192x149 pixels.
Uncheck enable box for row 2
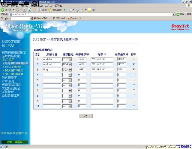[134, 64]
